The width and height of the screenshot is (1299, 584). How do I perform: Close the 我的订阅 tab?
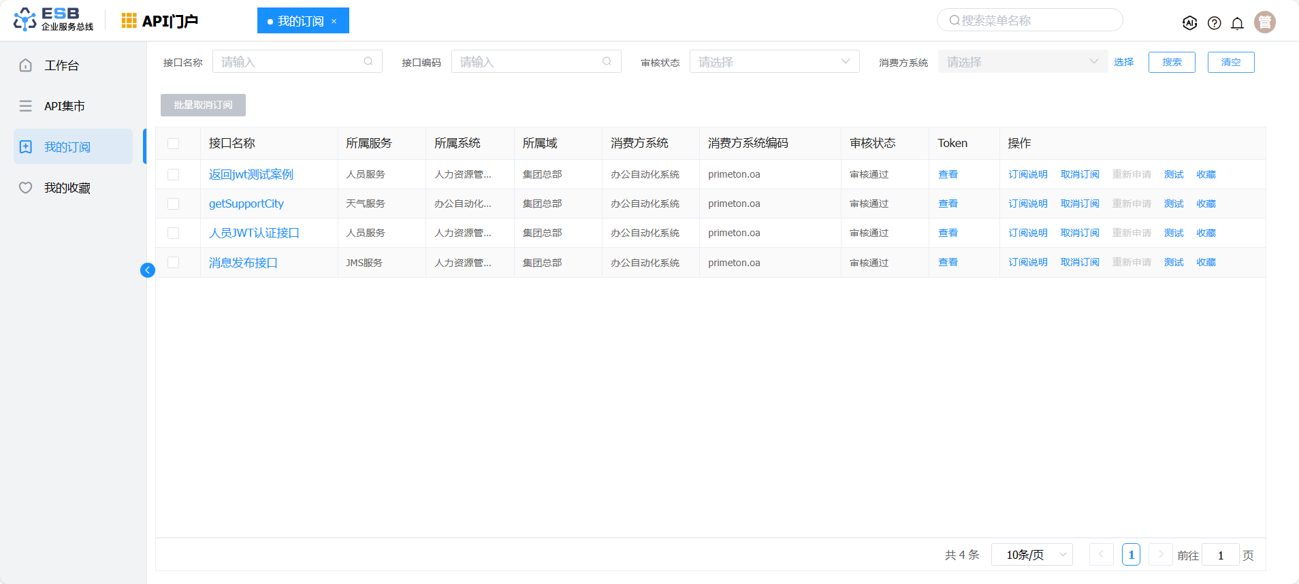click(334, 21)
